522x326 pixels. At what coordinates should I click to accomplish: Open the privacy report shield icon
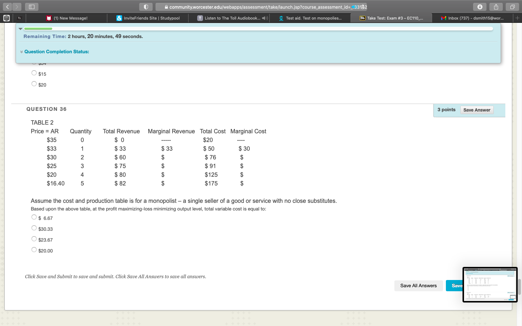(x=146, y=7)
